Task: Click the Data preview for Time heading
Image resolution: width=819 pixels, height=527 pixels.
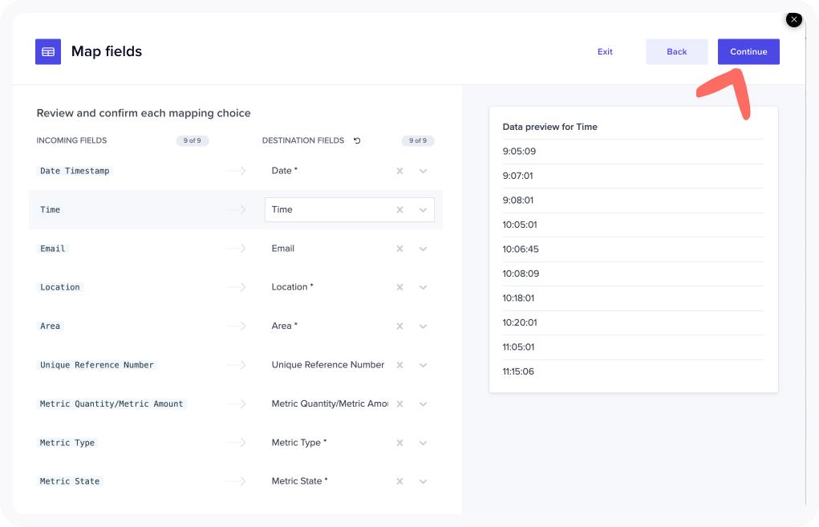Action: click(x=550, y=127)
